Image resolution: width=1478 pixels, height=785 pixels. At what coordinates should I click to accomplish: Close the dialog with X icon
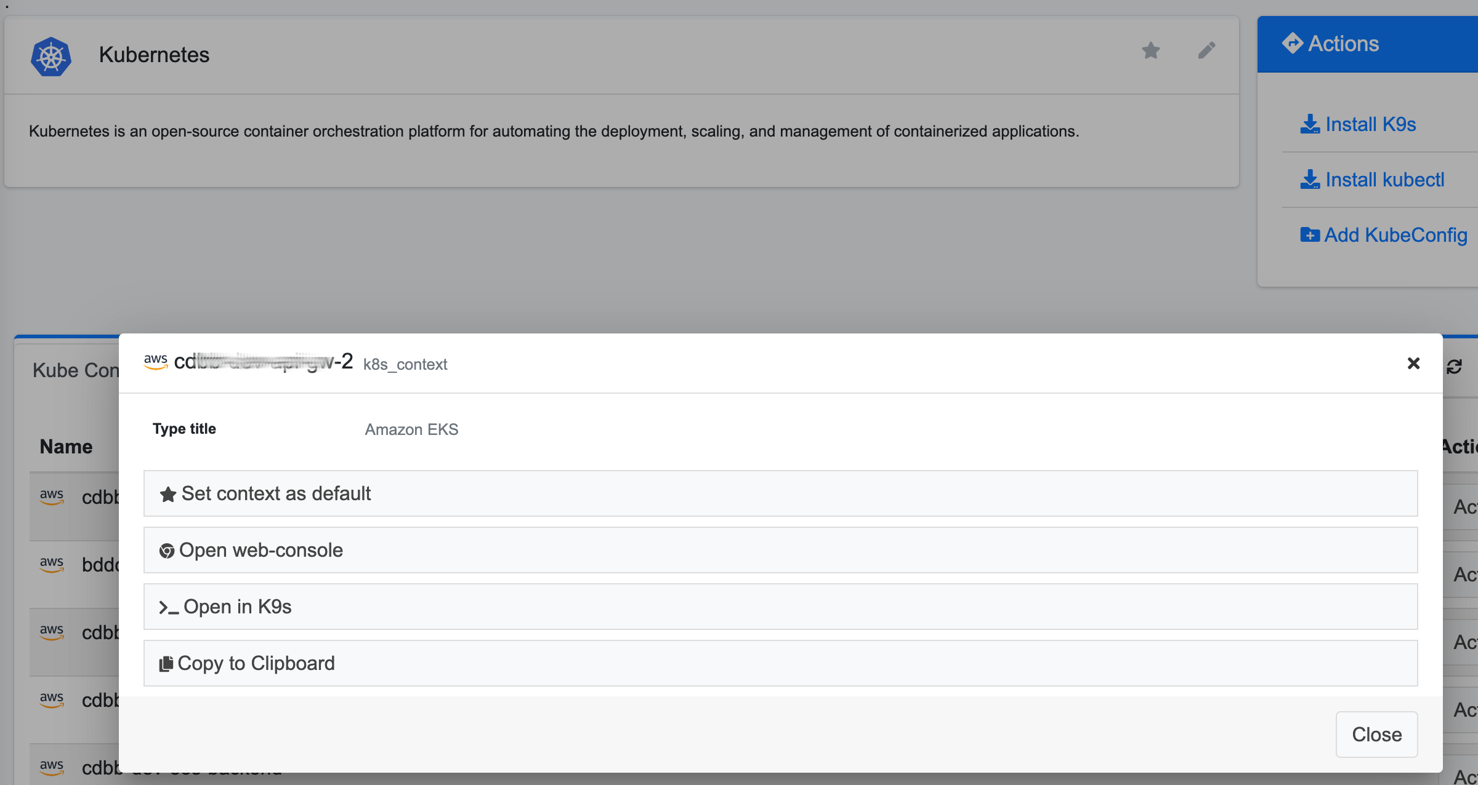1413,364
